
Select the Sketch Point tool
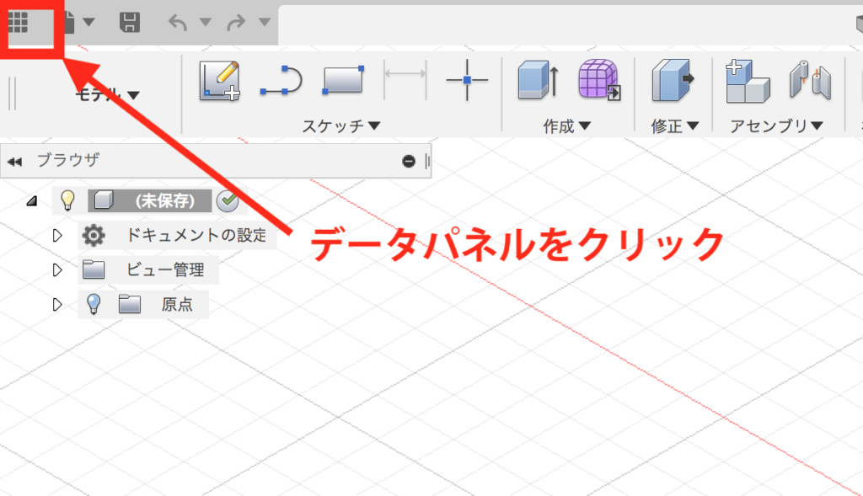tap(465, 80)
